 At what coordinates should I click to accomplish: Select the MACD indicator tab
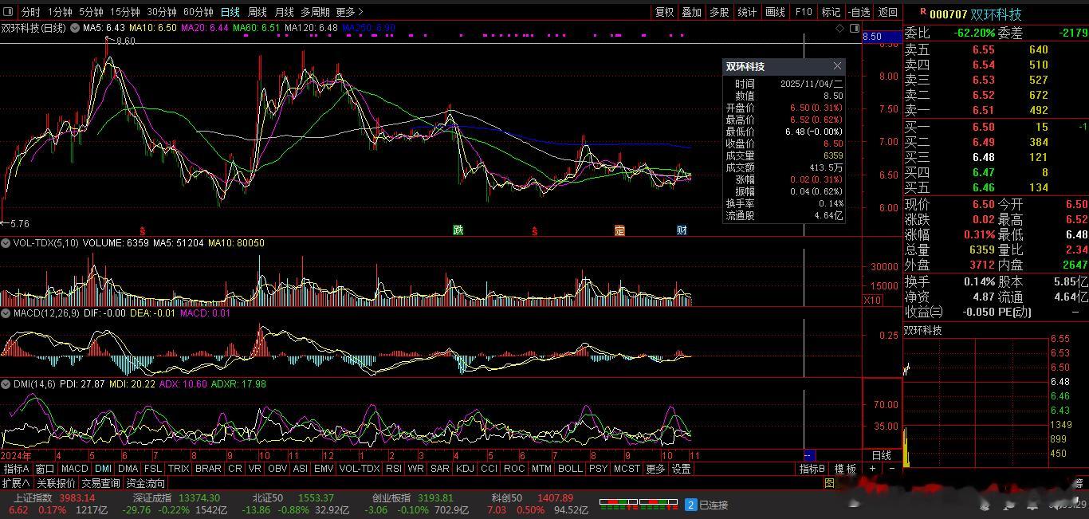(x=74, y=469)
